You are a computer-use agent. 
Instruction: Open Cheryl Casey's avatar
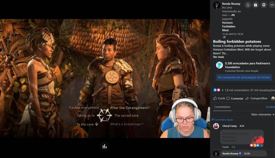pyautogui.click(x=216, y=126)
